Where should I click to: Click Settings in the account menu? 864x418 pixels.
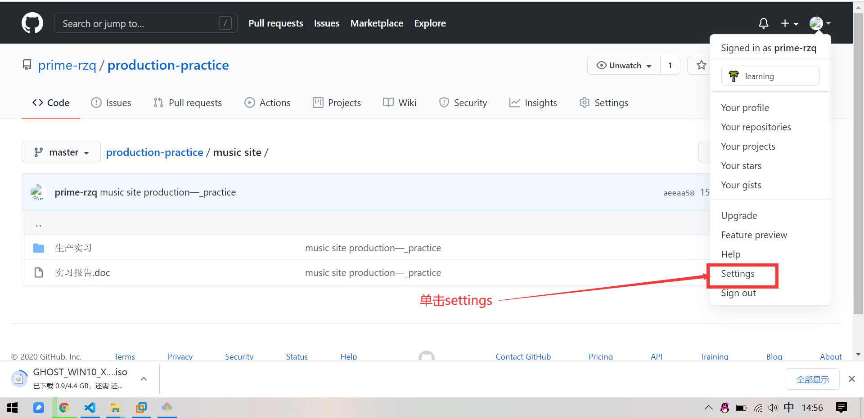(737, 273)
